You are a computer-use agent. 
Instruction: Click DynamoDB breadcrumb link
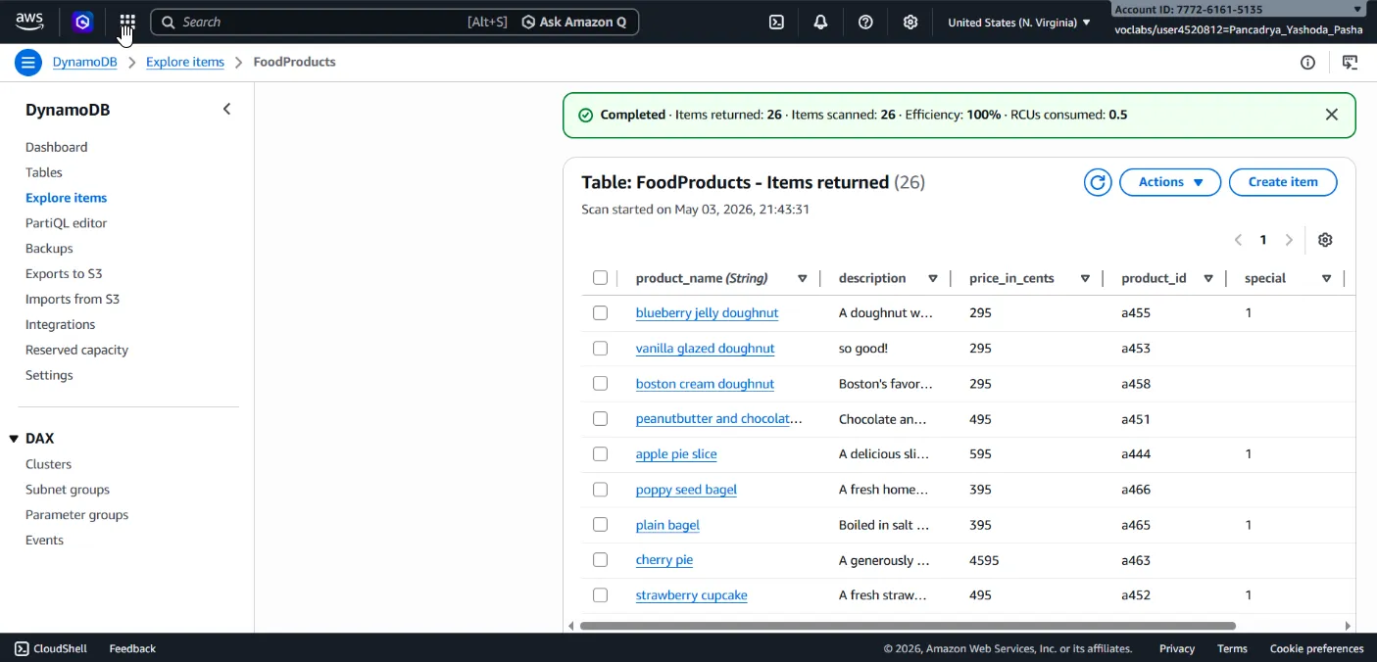84,62
